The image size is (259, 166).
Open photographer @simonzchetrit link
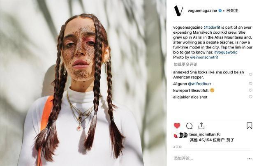tap(204, 57)
